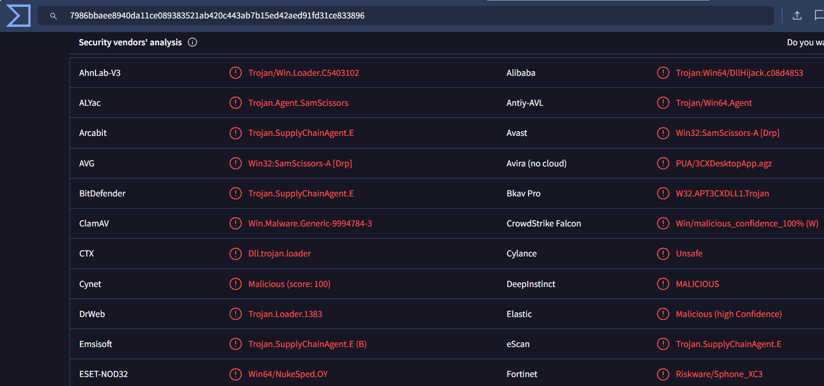Select the PUA/3CXDesktopApp.agz detection text
The width and height of the screenshot is (824, 386).
click(x=724, y=163)
